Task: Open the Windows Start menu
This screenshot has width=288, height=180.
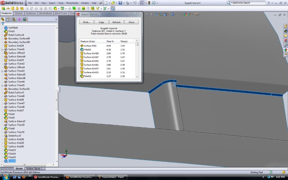Action: coord(6,177)
